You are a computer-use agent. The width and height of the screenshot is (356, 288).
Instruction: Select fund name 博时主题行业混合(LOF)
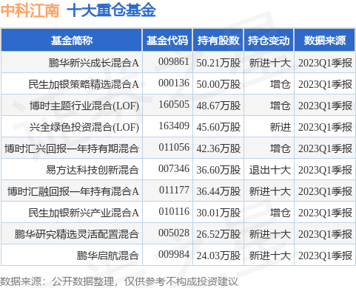[x=84, y=106]
